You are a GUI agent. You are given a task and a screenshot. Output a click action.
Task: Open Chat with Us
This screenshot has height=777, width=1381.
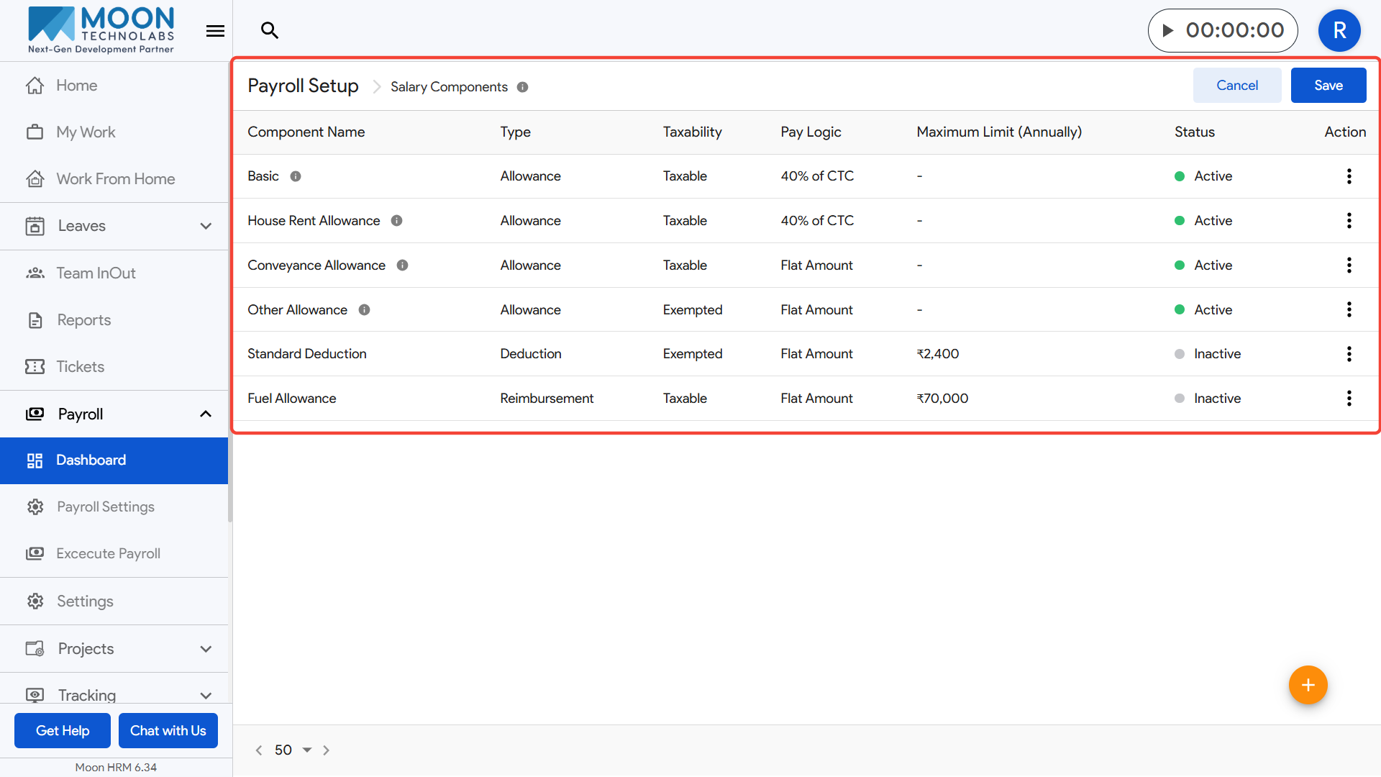(x=168, y=731)
